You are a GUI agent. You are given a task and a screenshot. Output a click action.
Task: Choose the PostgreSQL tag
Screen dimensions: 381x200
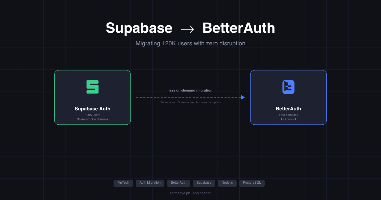[x=252, y=183]
